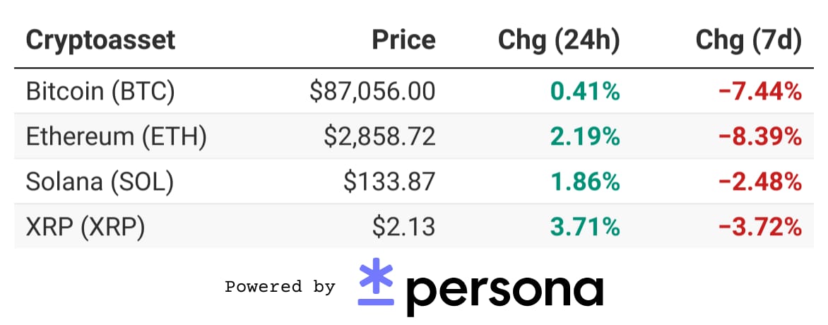Select the Price column header

click(x=404, y=40)
